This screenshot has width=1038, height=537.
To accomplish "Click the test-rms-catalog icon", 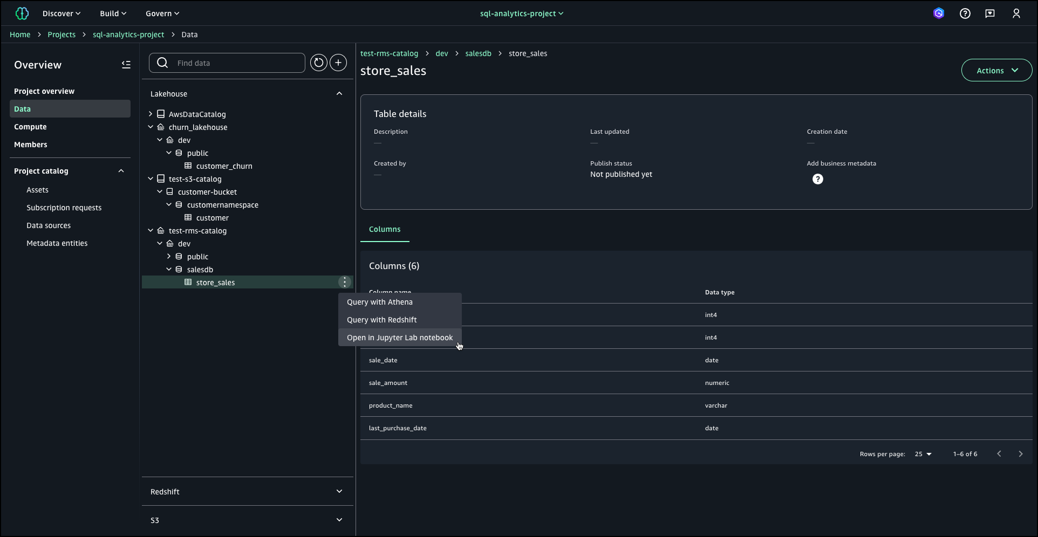I will tap(161, 231).
